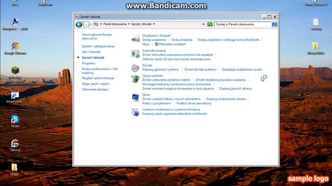Click Połącz z projektorem
This screenshot has height=186, width=332.
[157, 103]
